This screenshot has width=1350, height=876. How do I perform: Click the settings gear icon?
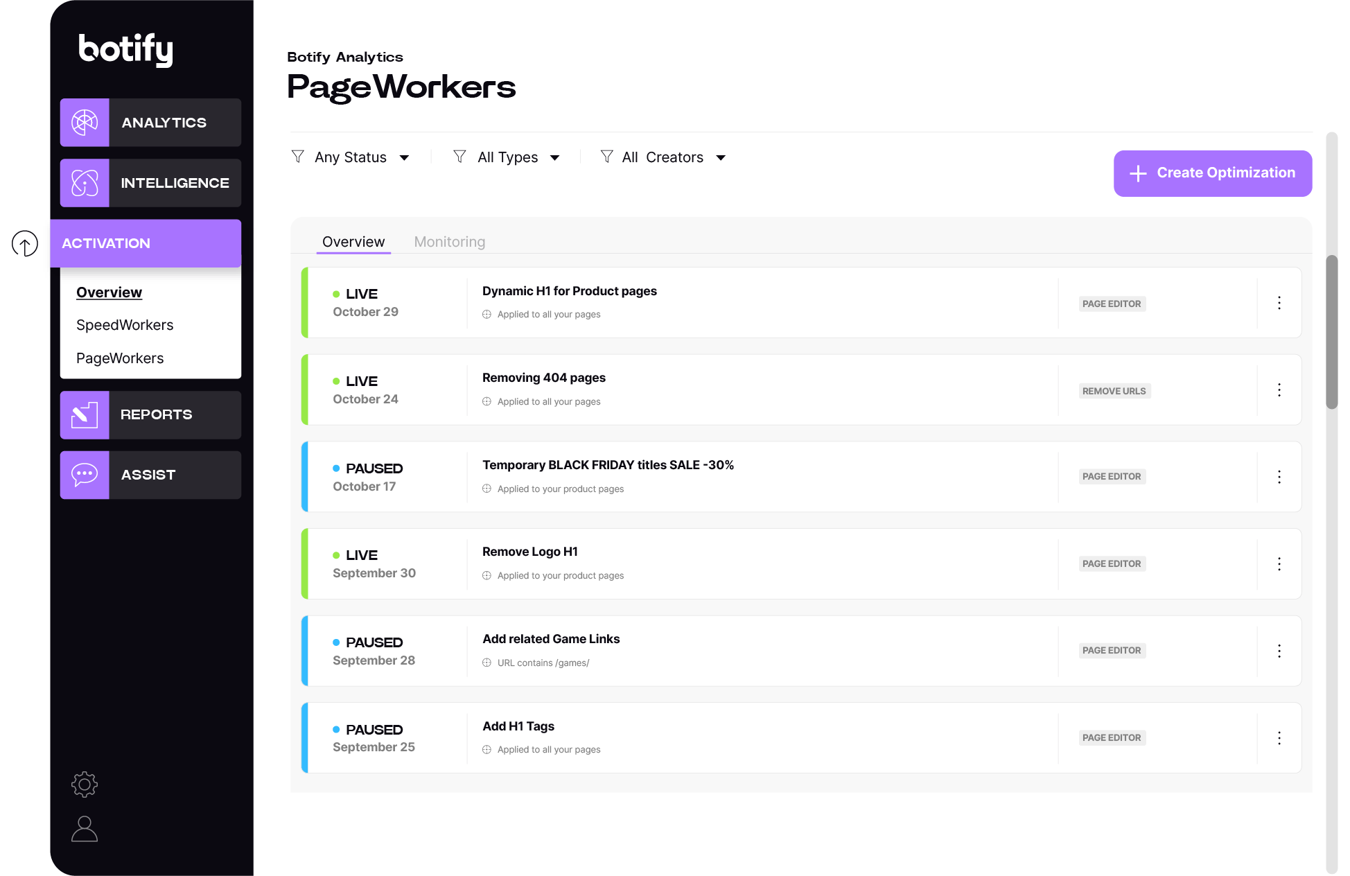(x=84, y=785)
